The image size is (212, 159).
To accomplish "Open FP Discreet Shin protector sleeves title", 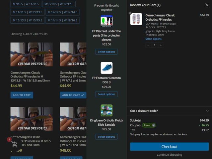I will pyautogui.click(x=106, y=35).
